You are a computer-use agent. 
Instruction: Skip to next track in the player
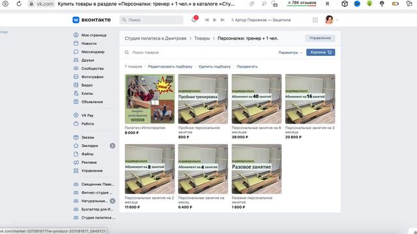223,20
